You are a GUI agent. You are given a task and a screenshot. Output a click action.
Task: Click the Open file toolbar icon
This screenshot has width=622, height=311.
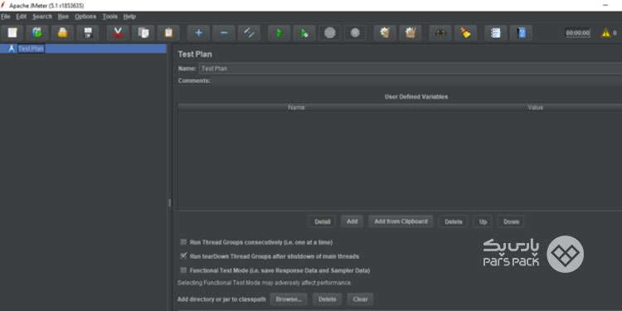63,33
